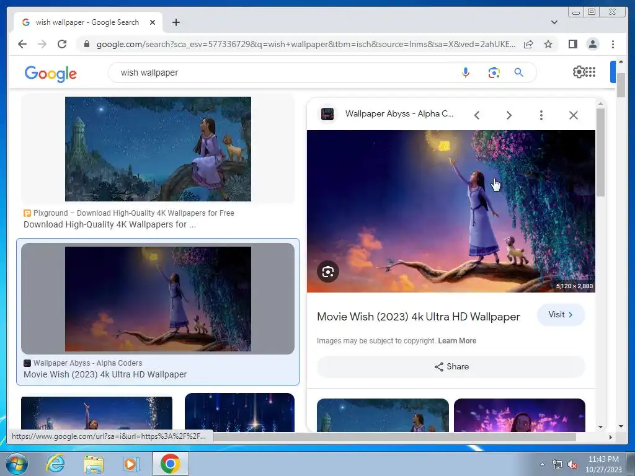This screenshot has height=476, width=635.
Task: Close the wish wallpaper tab
Action: click(153, 22)
